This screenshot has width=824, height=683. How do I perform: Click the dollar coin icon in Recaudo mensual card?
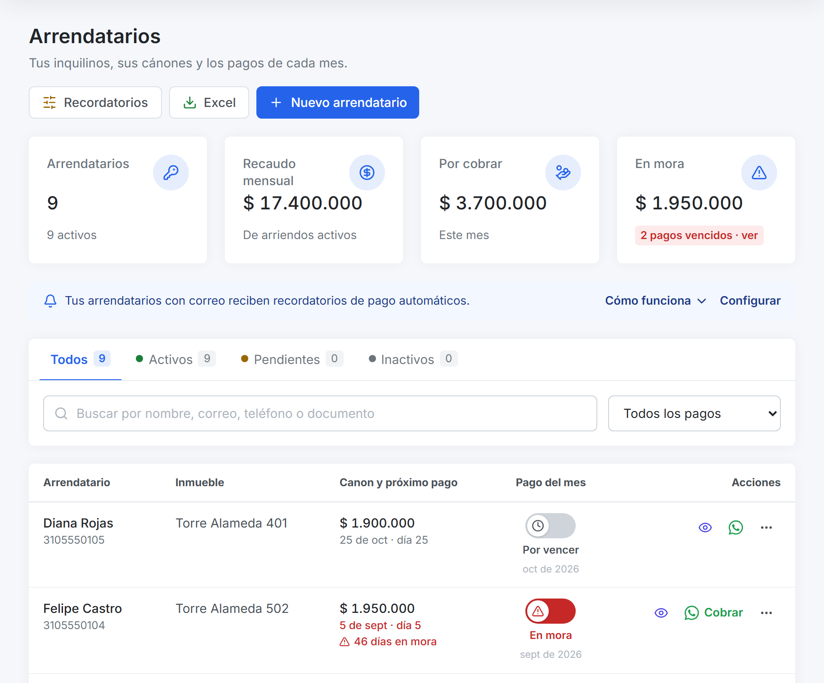367,173
